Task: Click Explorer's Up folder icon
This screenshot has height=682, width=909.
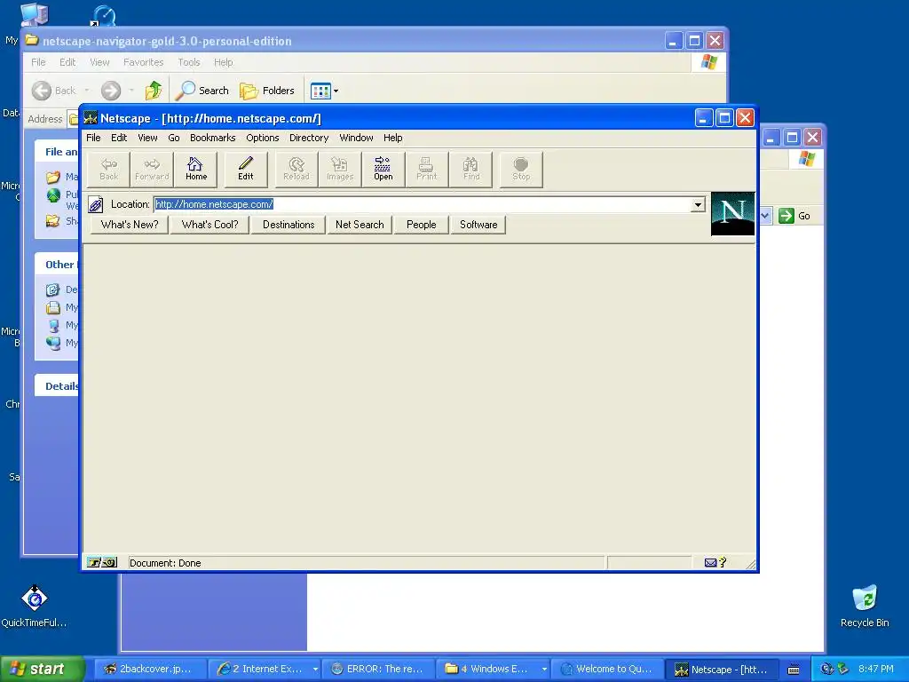Action: 153,91
